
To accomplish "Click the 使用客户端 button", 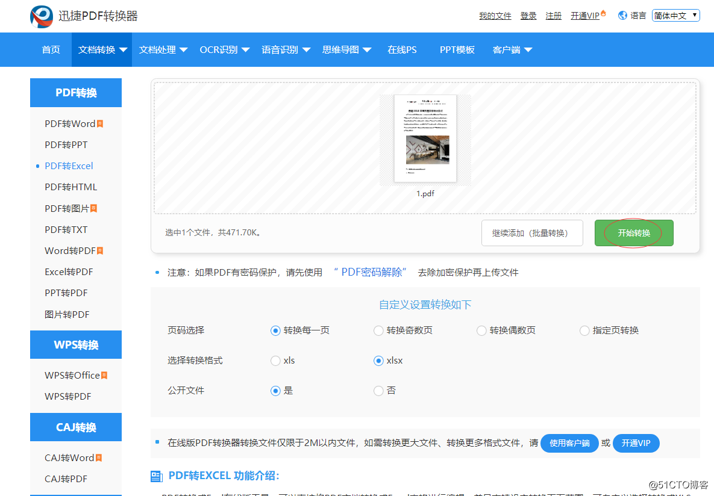I will [x=569, y=443].
